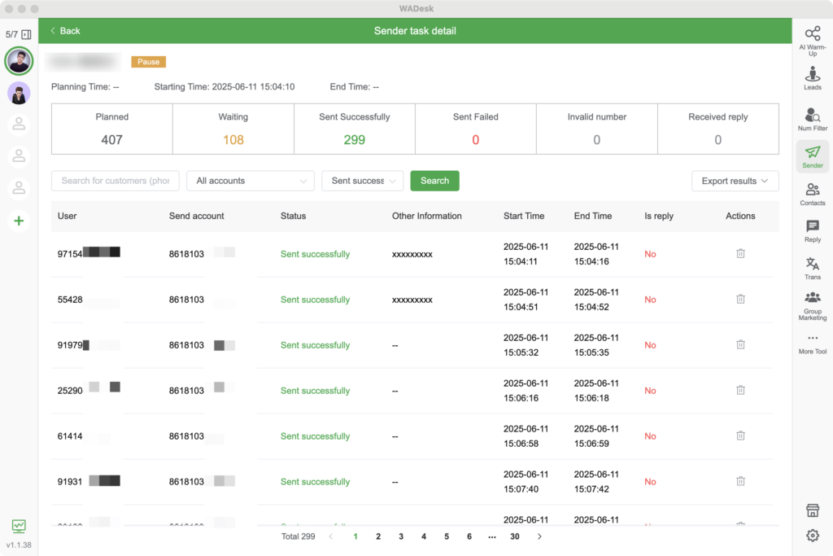
Task: Toggle the account sidebar collapse icon next to 5/7
Action: (26, 34)
